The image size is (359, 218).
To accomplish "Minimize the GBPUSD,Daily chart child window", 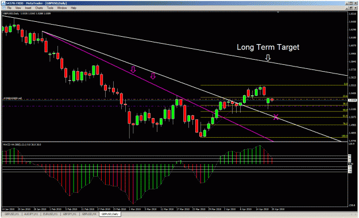I will tap(348, 8).
